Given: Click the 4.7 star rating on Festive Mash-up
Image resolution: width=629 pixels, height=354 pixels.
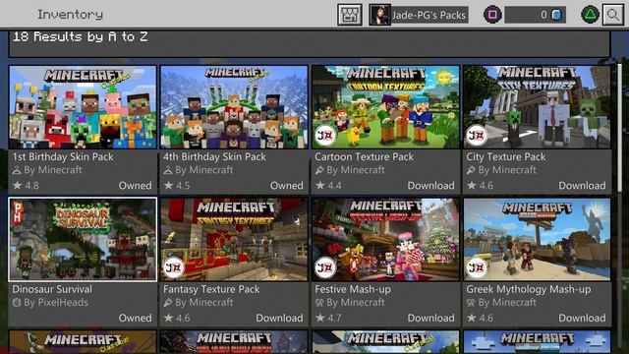Looking at the screenshot, I should coord(328,318).
